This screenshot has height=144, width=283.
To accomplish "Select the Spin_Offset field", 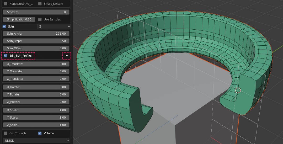I will (36, 48).
